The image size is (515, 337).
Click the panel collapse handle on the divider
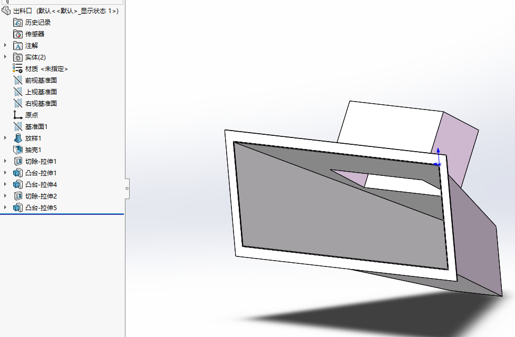pos(127,189)
